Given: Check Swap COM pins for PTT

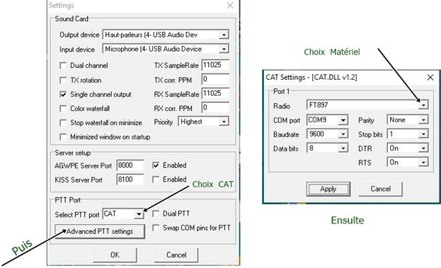Looking at the screenshot, I should (x=156, y=228).
